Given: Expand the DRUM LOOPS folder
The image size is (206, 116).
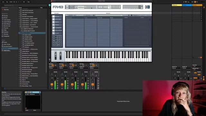Looking at the screenshot, I should pyautogui.click(x=22, y=39).
